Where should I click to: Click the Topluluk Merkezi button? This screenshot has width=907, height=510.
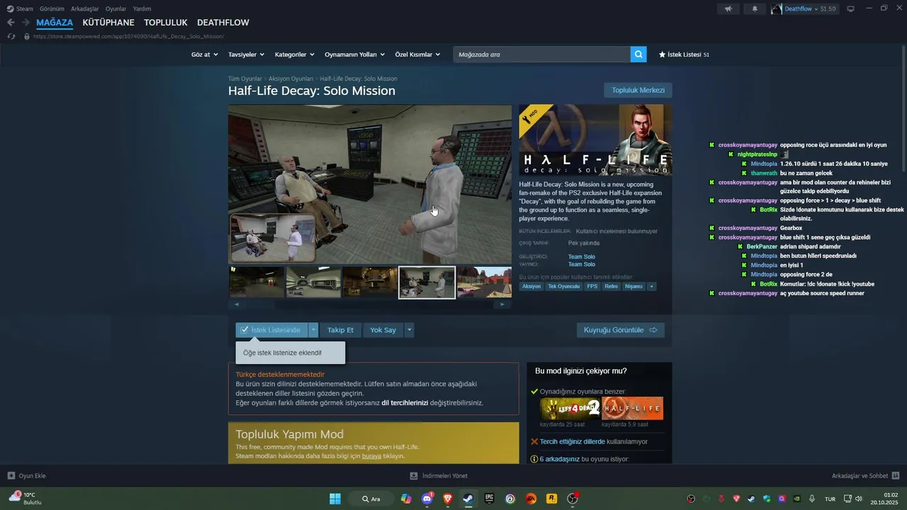click(638, 90)
